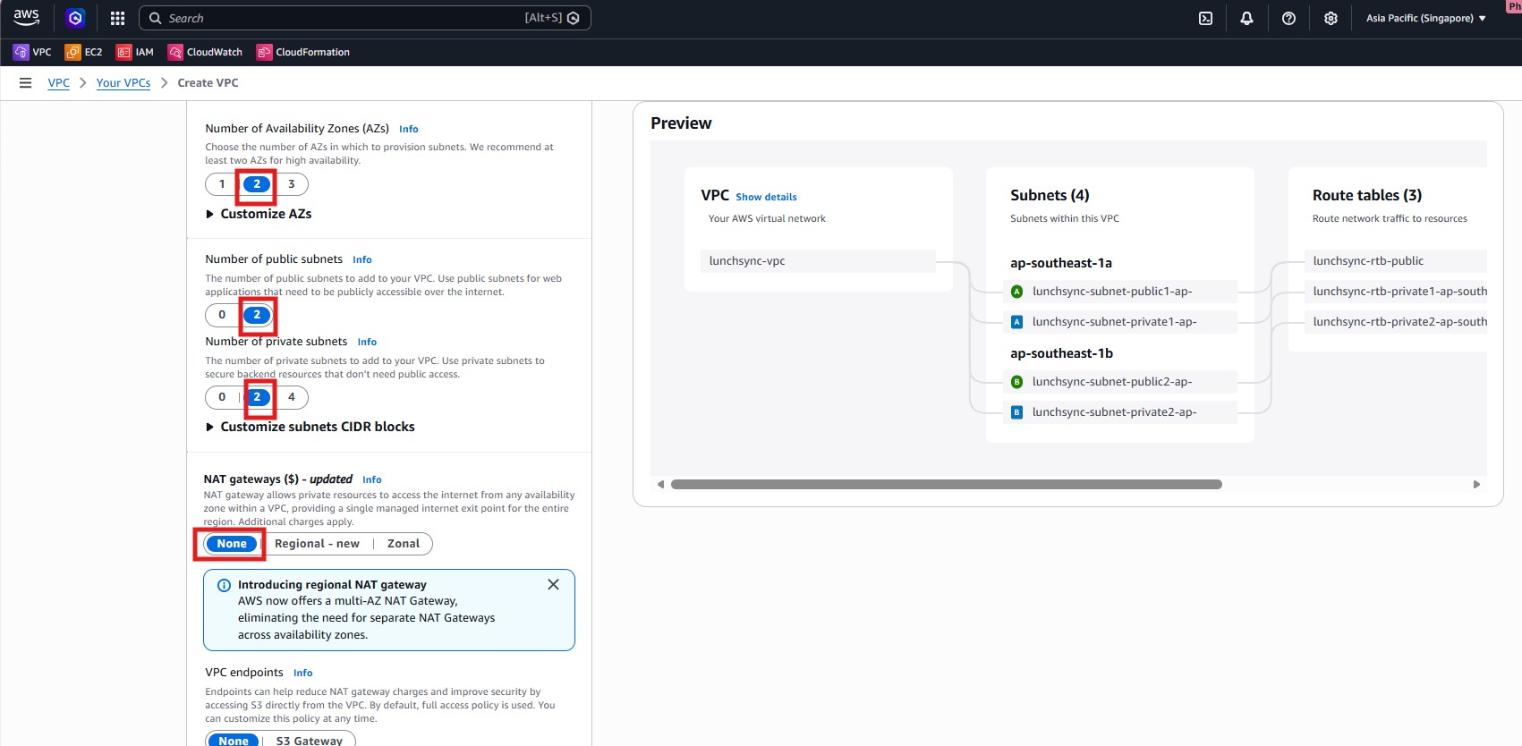Choose Zonal NAT gateway option
1522x746 pixels.
click(403, 544)
